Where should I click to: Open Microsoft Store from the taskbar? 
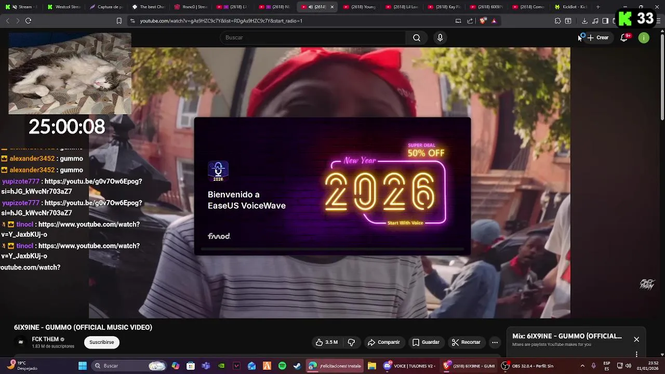click(x=191, y=366)
